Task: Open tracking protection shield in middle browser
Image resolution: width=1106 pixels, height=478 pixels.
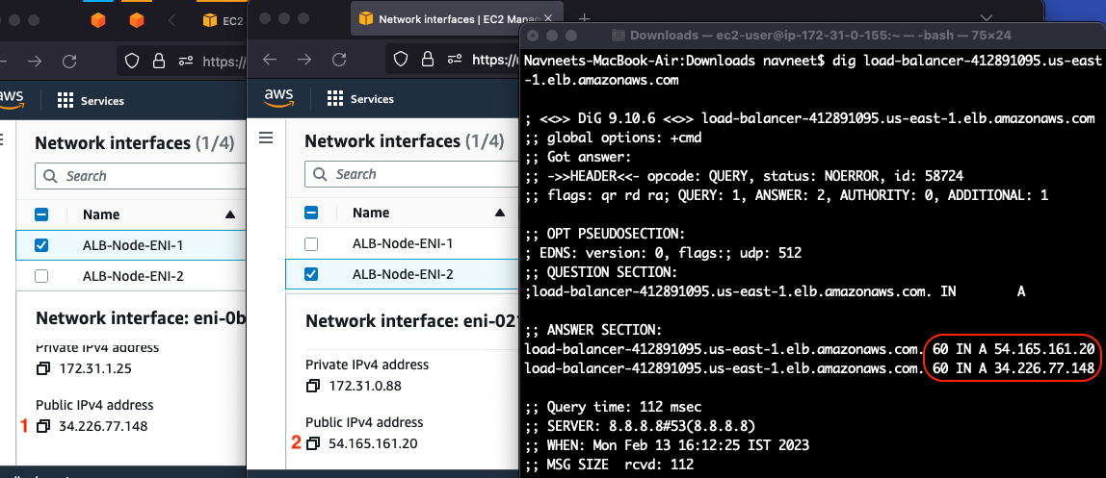Action: tap(402, 60)
